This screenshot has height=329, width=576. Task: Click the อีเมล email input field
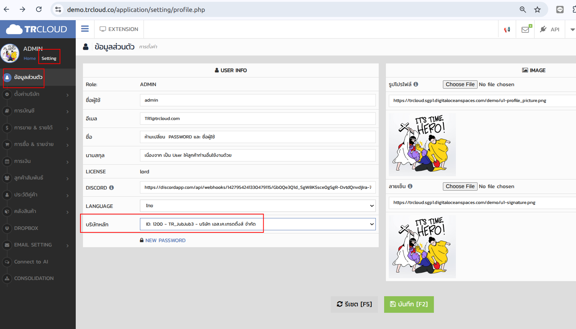click(258, 119)
